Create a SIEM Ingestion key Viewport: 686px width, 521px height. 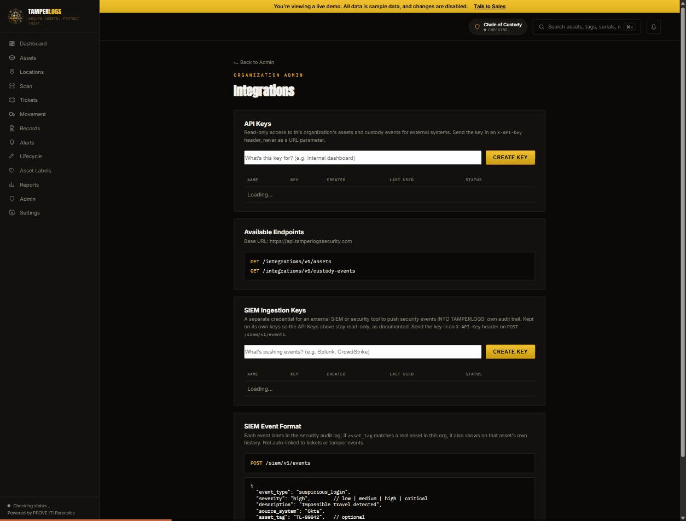click(510, 352)
